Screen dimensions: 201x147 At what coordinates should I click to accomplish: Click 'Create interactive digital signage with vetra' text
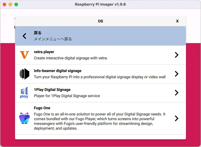pos(71,58)
